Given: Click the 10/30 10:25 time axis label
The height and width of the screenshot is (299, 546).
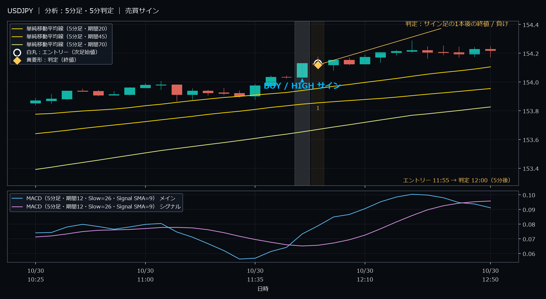Looking at the screenshot, I should [36, 275].
